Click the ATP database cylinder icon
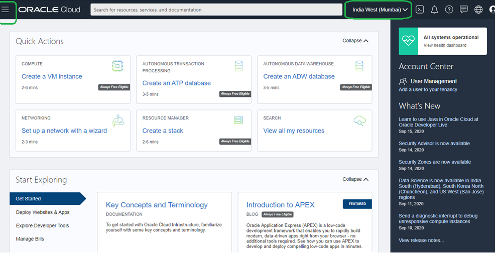 pyautogui.click(x=238, y=66)
